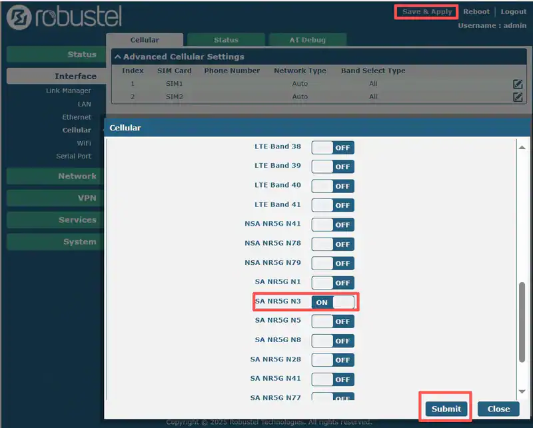Click the edit icon for SIM1 row
533x428 pixels.
click(x=518, y=84)
